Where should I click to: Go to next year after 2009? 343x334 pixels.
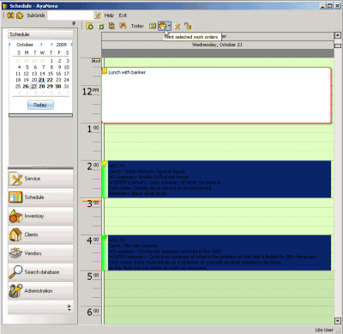(x=71, y=45)
